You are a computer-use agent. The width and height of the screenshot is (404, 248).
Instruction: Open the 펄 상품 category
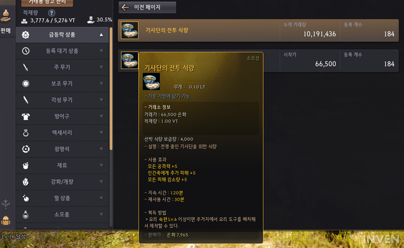tap(62, 198)
